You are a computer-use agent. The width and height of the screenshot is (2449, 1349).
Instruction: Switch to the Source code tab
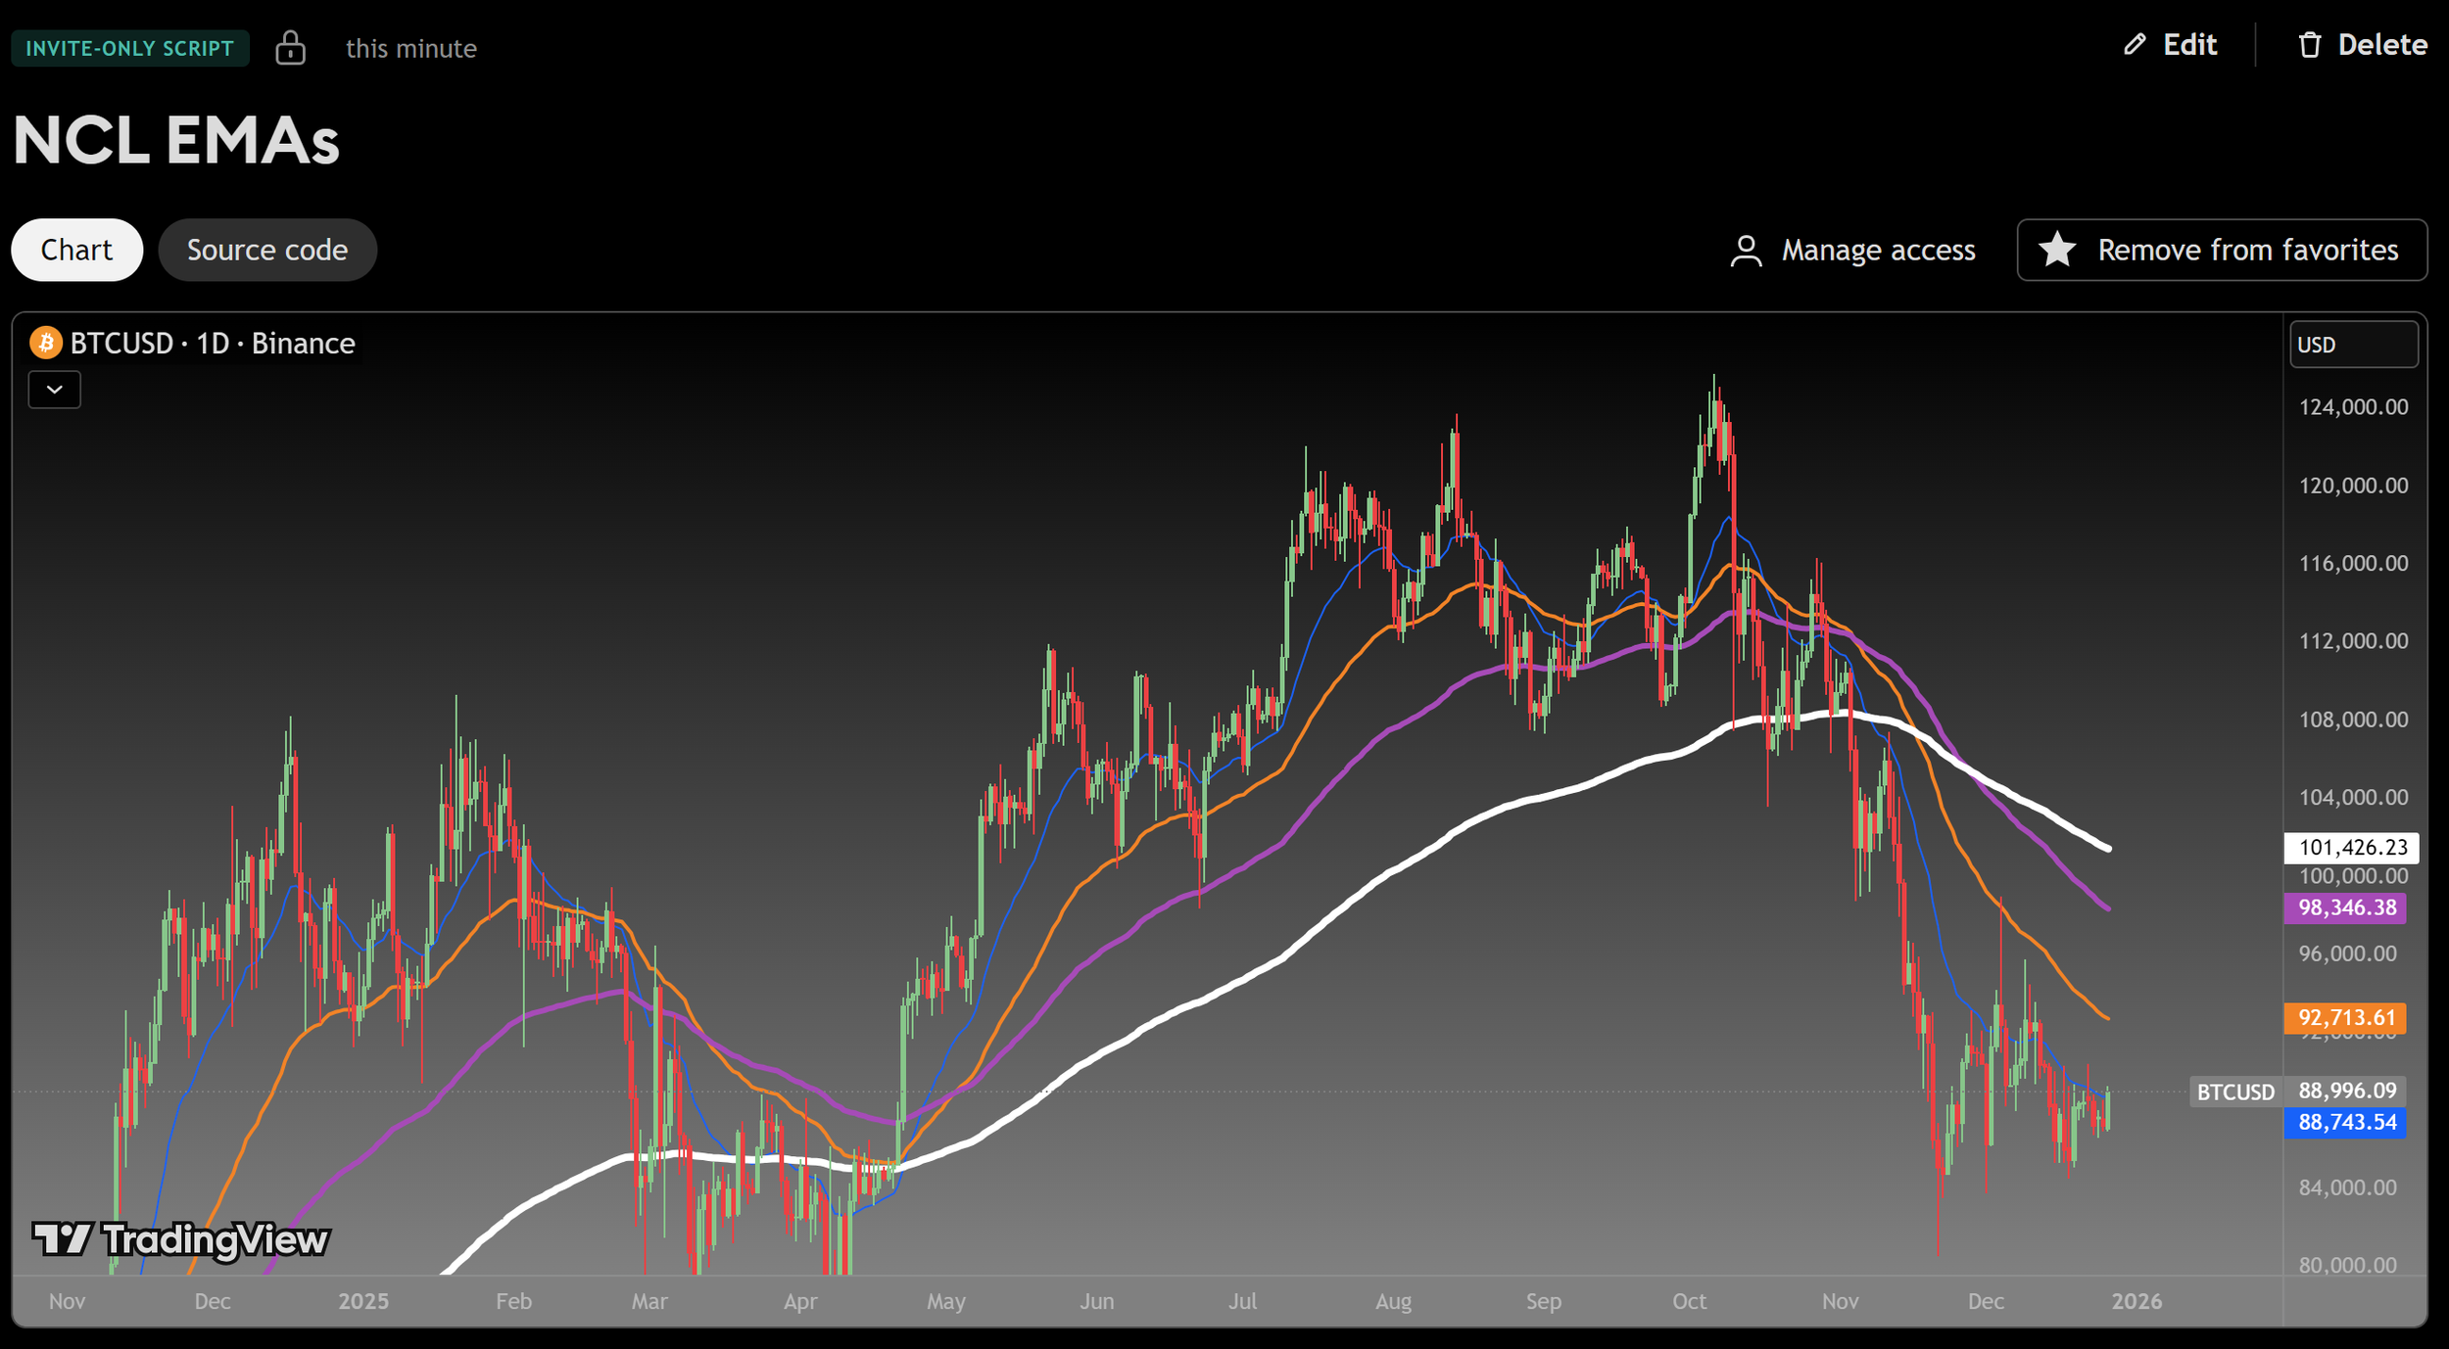(267, 251)
